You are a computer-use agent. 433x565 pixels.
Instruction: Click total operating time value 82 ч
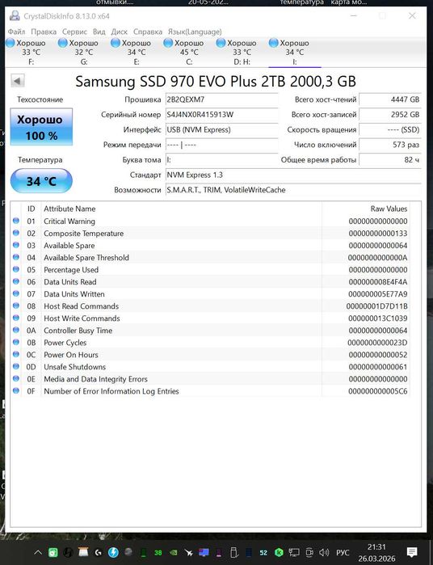click(389, 160)
